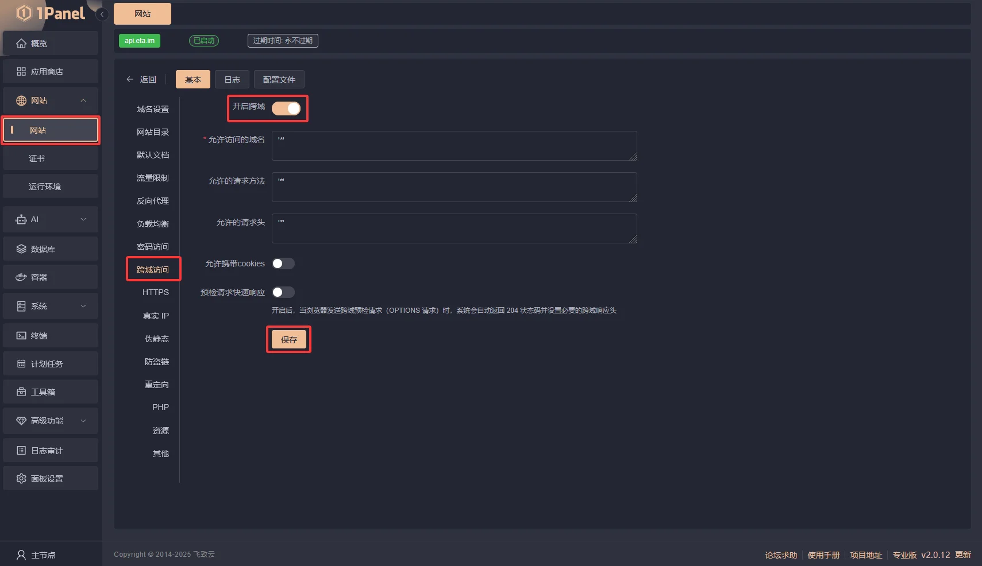Switch to the 日志 tab
982x566 pixels.
[232, 80]
